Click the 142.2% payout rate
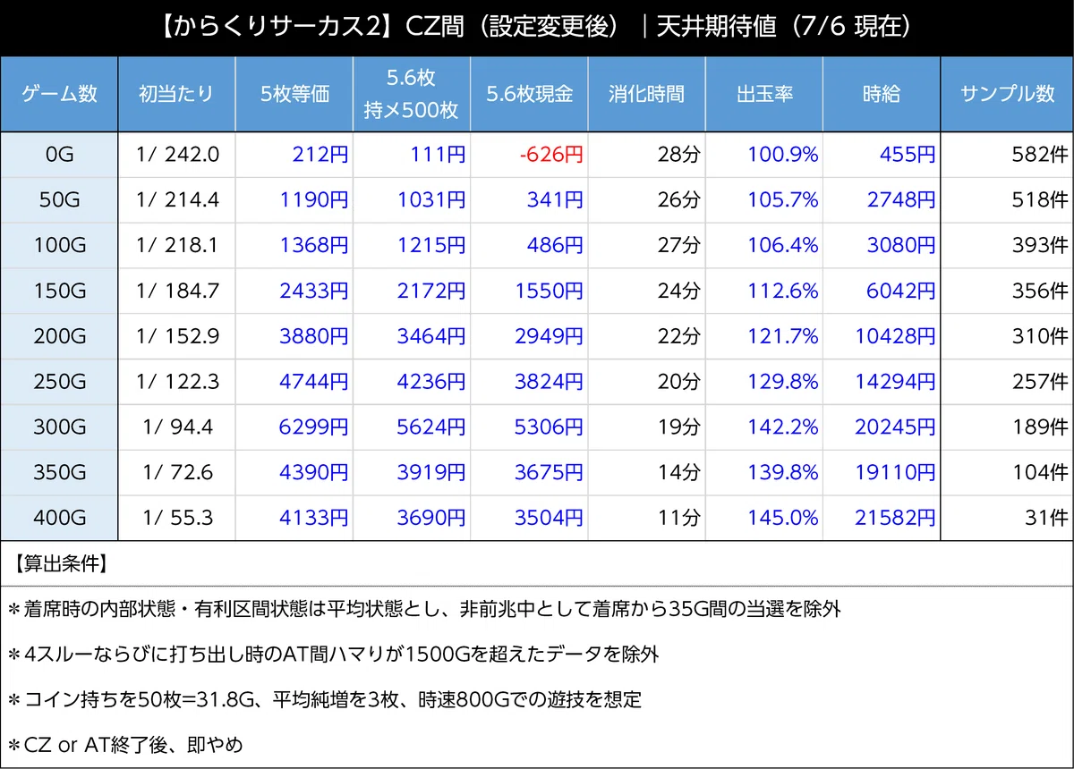This screenshot has height=769, width=1074. [x=783, y=427]
